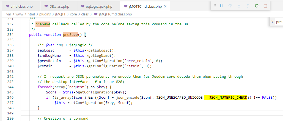Click the debug Step Out icon
The height and width of the screenshot is (121, 283).
[248, 6]
